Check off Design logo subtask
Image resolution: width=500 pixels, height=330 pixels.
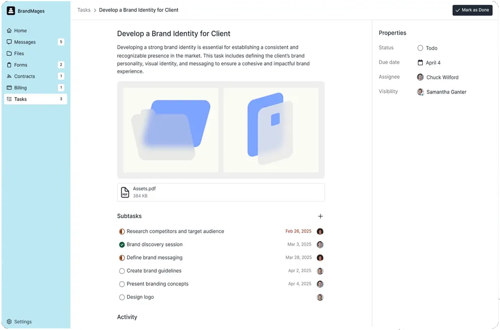click(122, 297)
